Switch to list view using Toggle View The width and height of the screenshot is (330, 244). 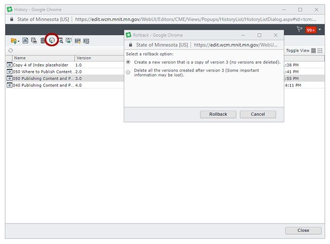(x=314, y=51)
